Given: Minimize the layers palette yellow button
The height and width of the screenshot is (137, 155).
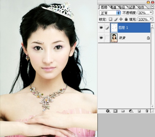Looking at the screenshot, I should click(x=149, y=2).
